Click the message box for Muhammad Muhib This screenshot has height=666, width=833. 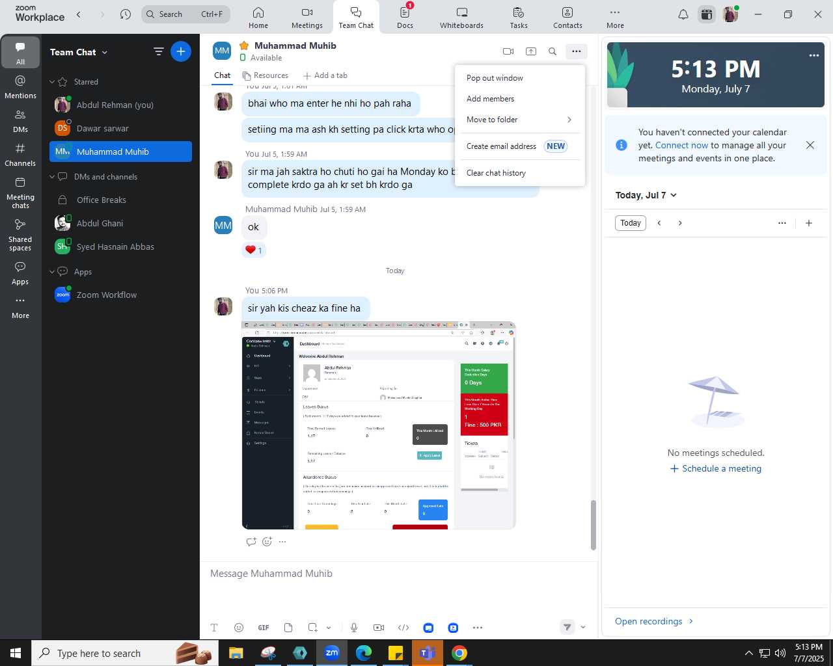tap(398, 574)
